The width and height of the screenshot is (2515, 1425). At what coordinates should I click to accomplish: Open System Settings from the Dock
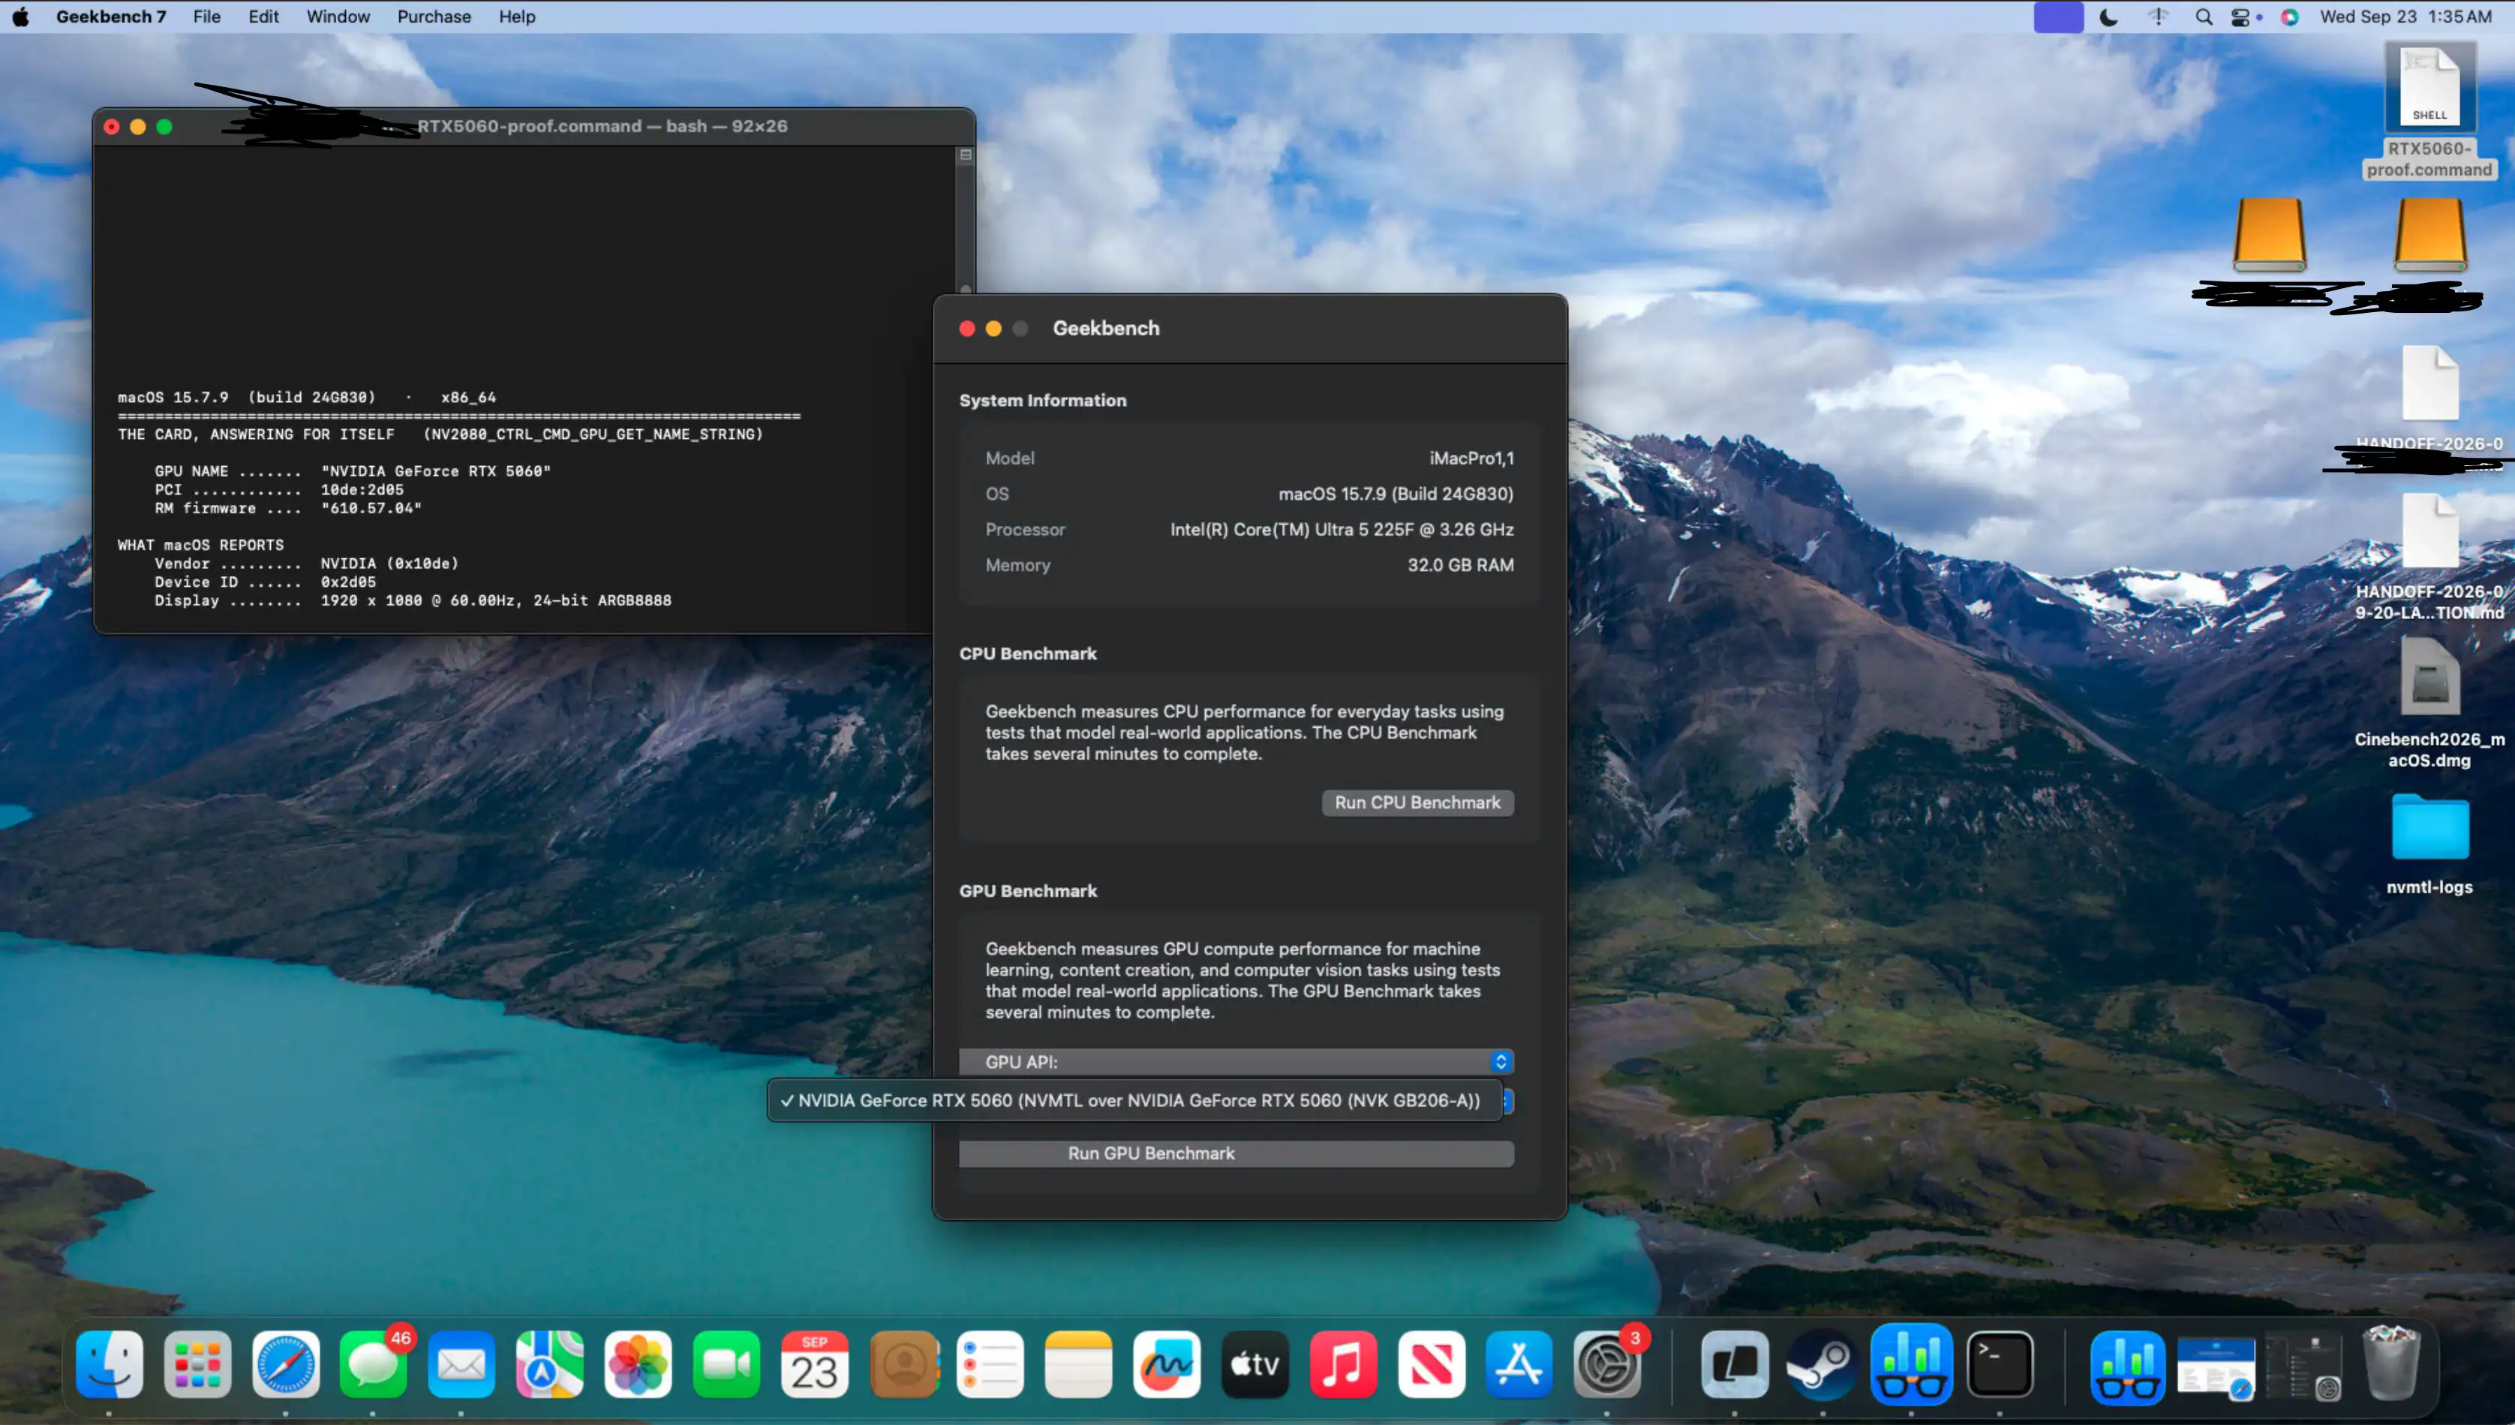(1607, 1363)
